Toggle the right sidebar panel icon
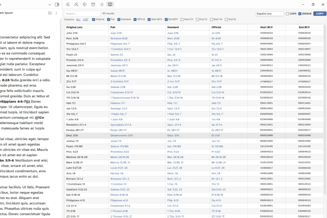The height and width of the screenshot is (218, 327). pyautogui.click(x=57, y=4)
